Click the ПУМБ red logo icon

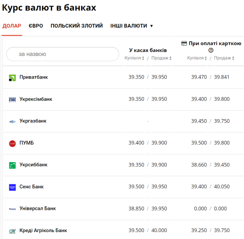12,143
